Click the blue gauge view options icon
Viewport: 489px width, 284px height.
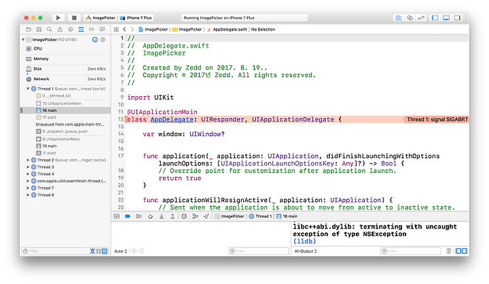pyautogui.click(x=95, y=39)
